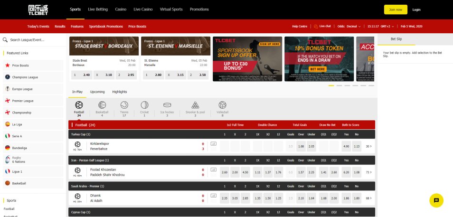Open Bundesliga featured link
Image resolution: width=453 pixels, height=217 pixels.
(x=33, y=148)
